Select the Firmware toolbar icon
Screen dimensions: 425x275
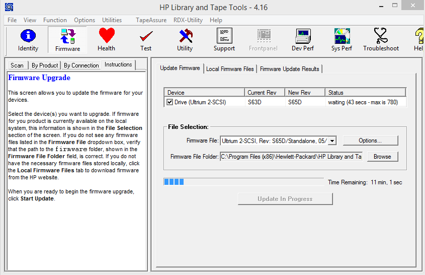click(x=67, y=40)
